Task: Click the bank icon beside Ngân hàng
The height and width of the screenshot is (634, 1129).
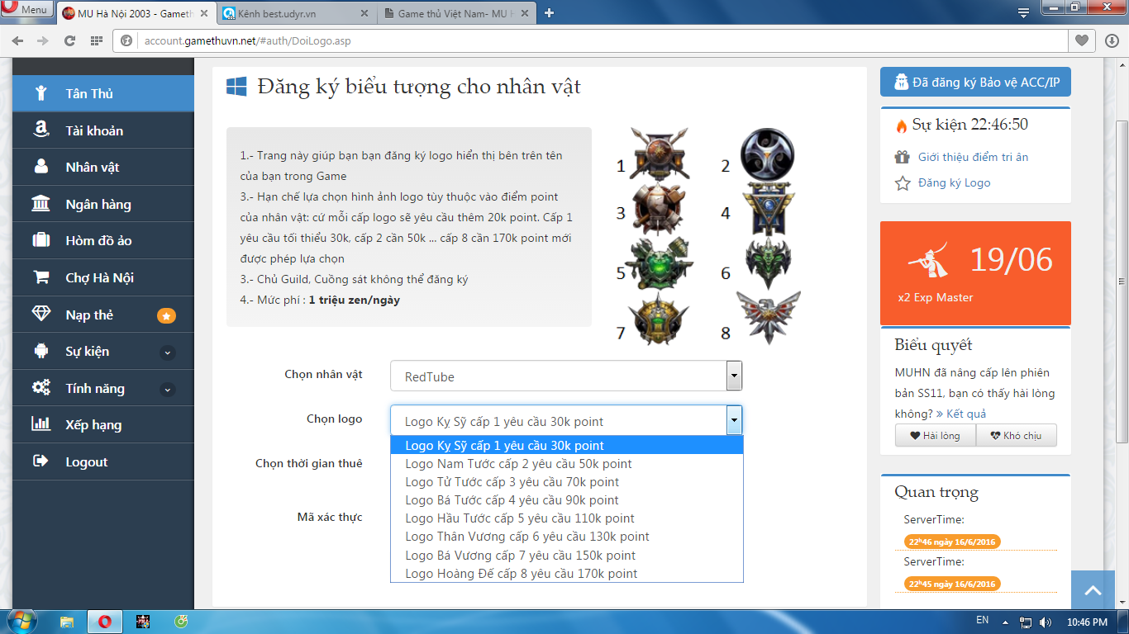Action: tap(40, 204)
